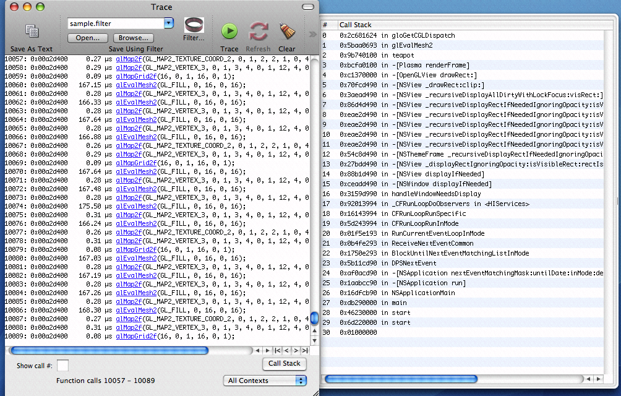Jump to first page of function calls
621x396 pixels.
pos(278,351)
